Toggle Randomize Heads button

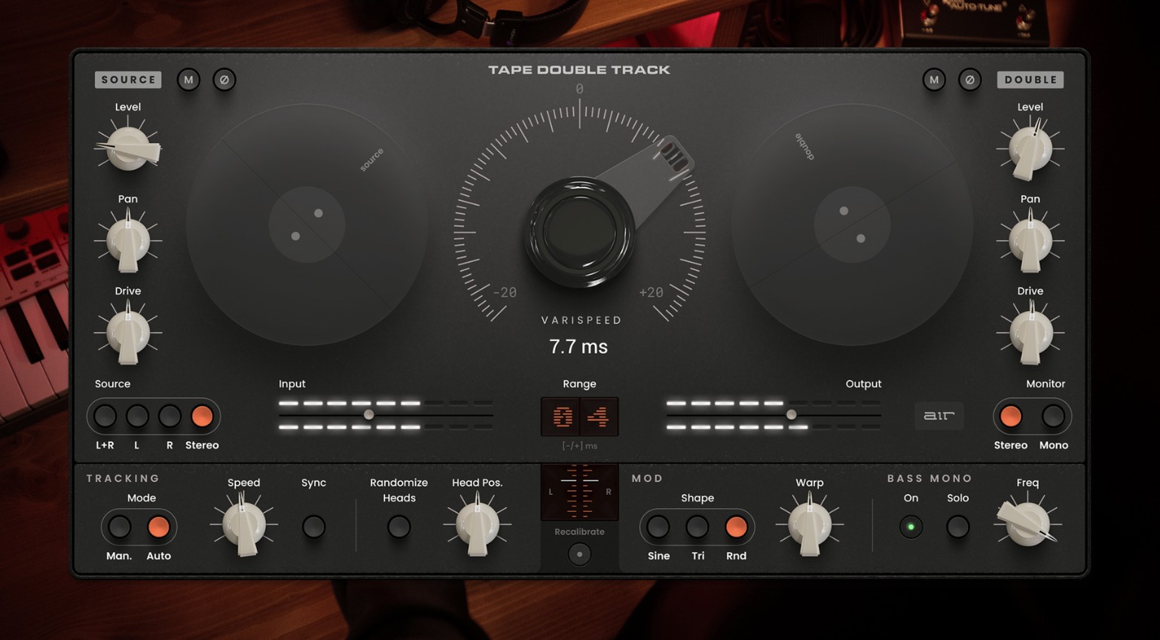398,527
